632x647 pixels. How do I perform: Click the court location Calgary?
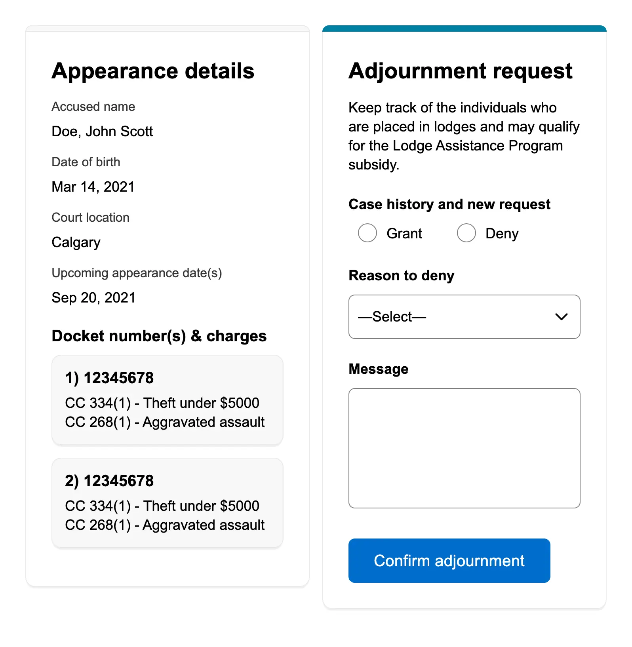tap(76, 242)
